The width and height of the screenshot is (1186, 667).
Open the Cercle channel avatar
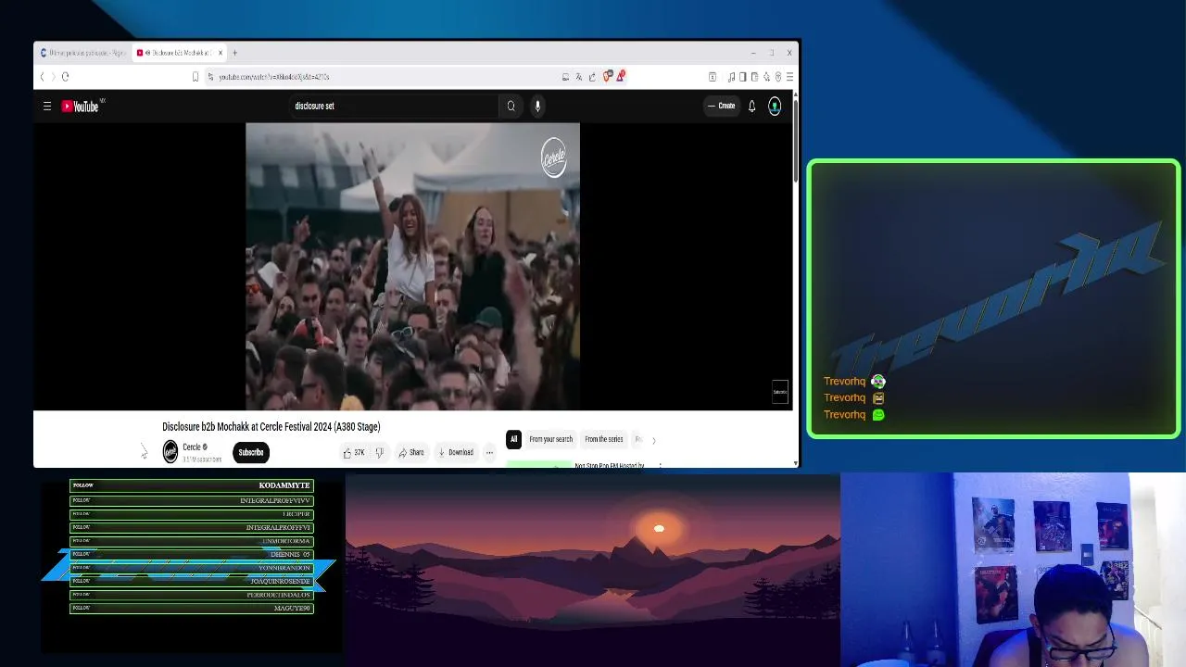click(170, 452)
